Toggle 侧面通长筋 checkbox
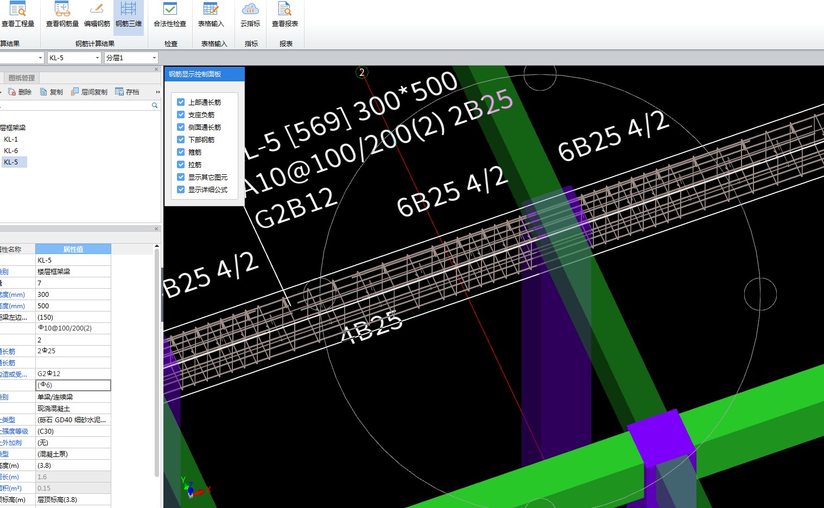Viewport: 824px width, 508px height. coord(181,127)
